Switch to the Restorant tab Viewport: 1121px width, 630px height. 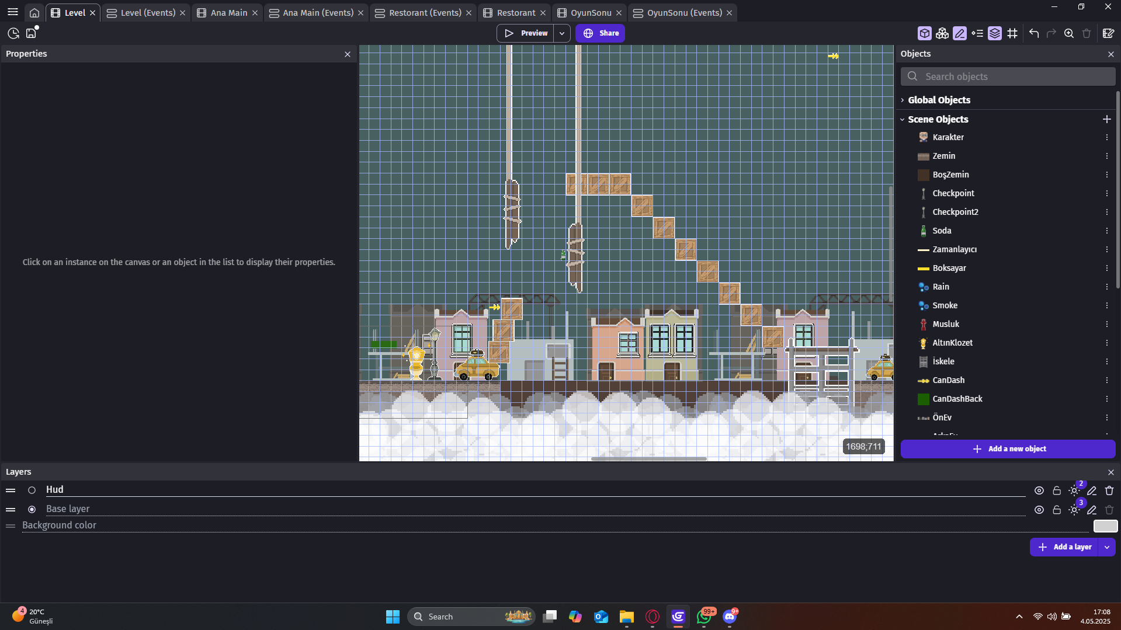pos(516,13)
